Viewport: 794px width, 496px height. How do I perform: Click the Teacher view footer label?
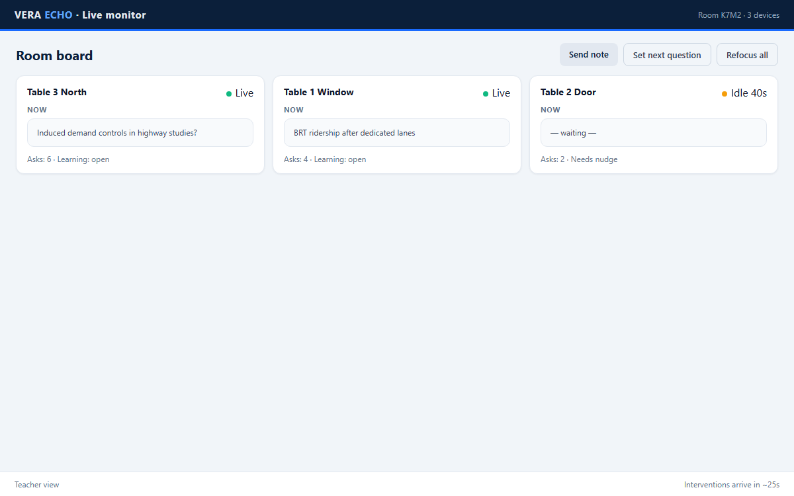click(37, 485)
